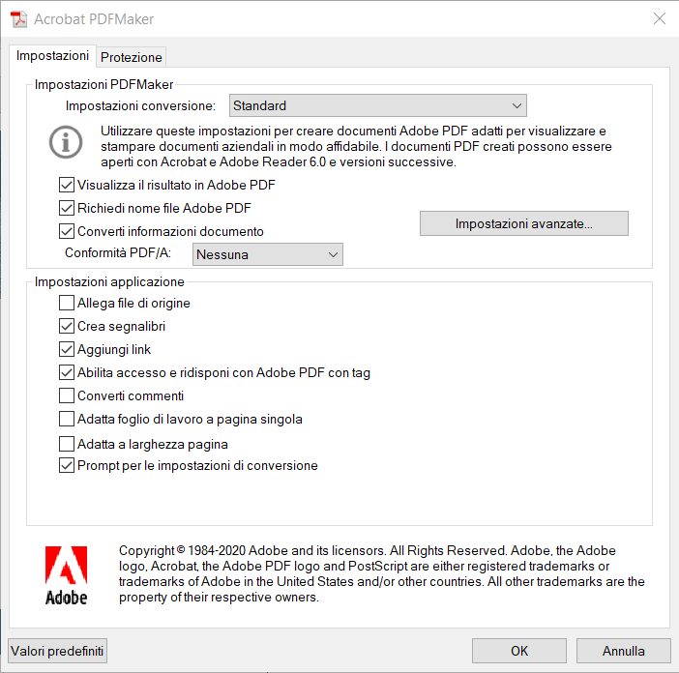Uncheck Richiedi nome file Adobe PDF
This screenshot has height=673, width=679.
pyautogui.click(x=67, y=208)
